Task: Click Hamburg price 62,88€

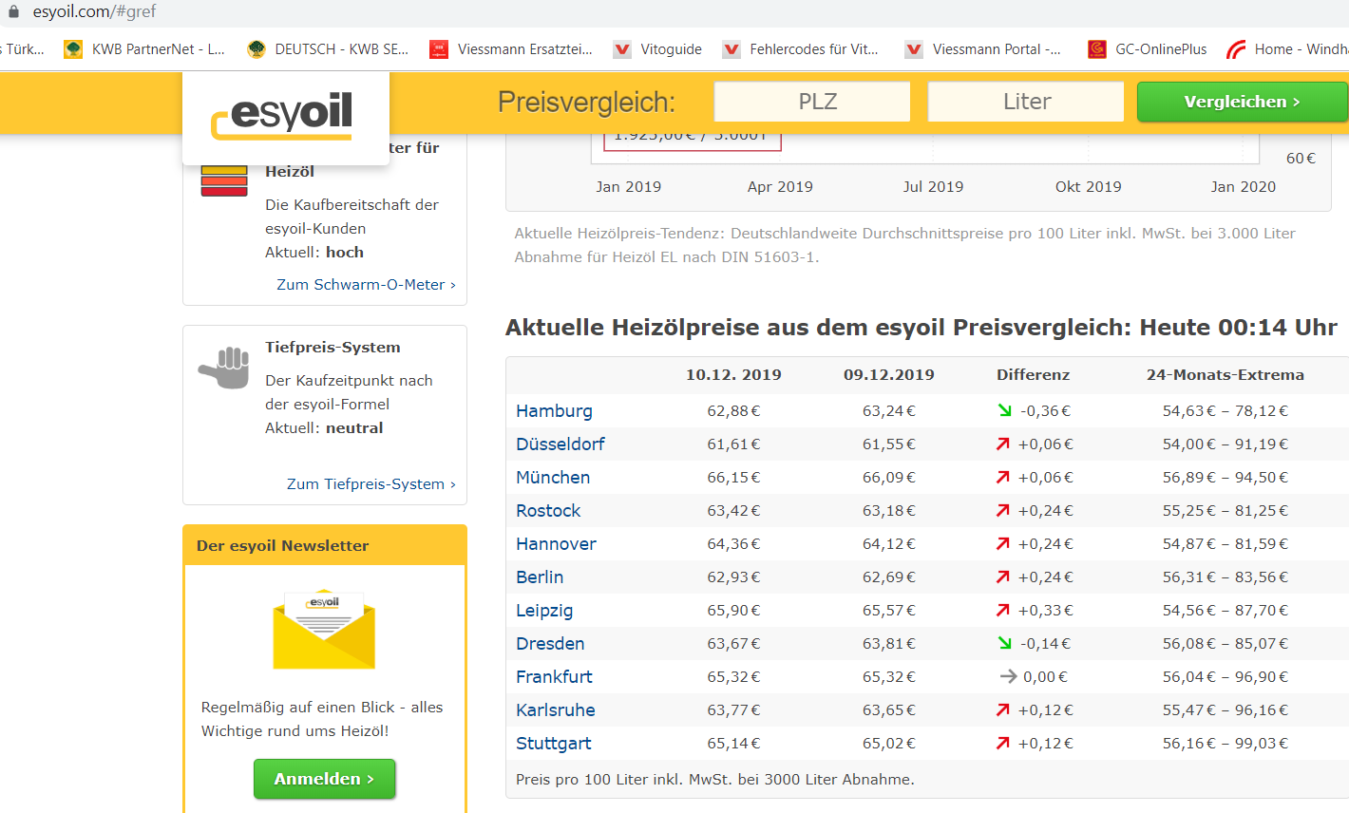Action: pyautogui.click(x=733, y=410)
